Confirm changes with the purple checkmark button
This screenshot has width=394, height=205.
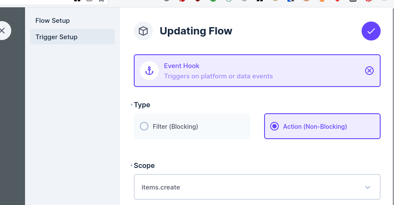click(x=371, y=31)
